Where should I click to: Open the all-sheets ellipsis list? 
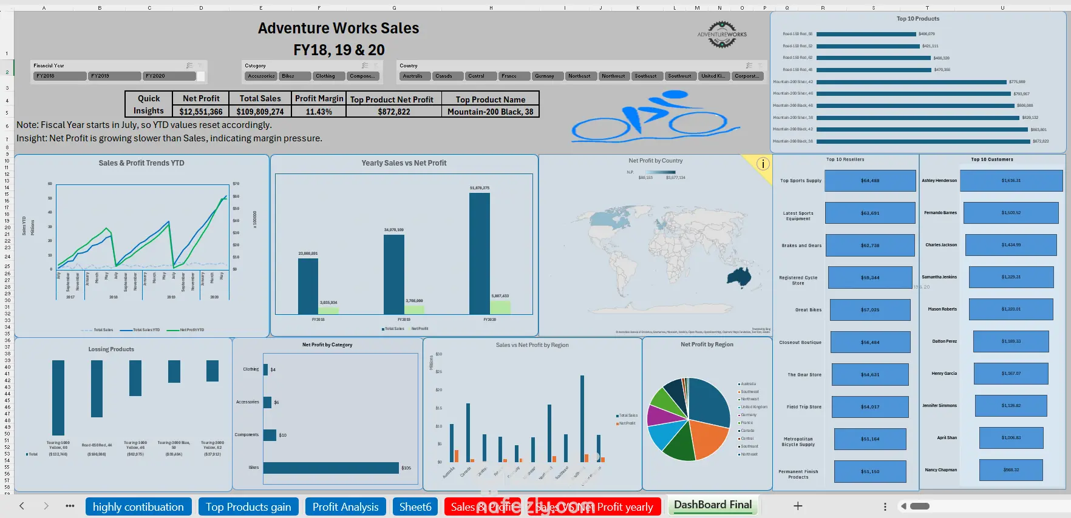click(x=70, y=506)
